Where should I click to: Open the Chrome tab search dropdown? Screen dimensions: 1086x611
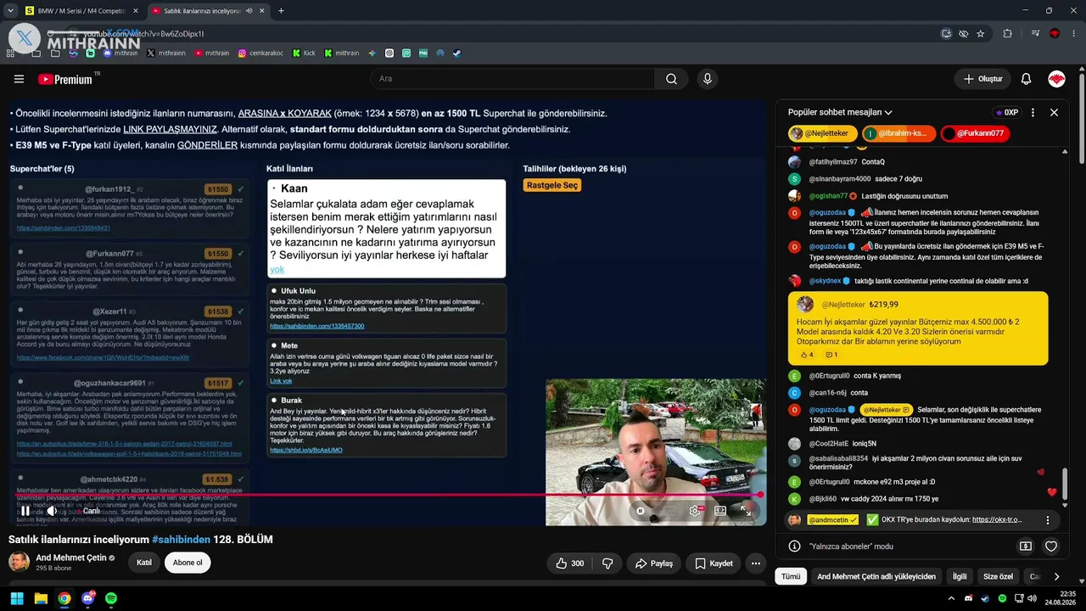(x=10, y=11)
